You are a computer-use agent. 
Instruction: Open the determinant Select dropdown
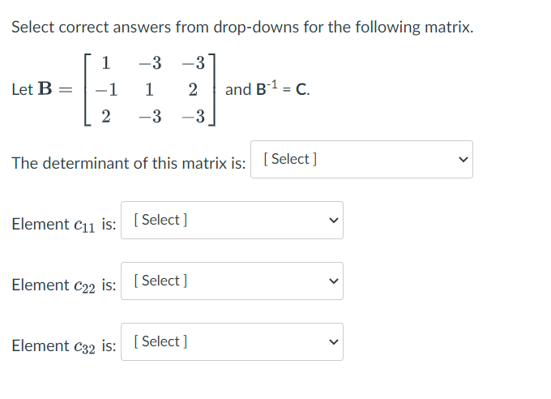tap(362, 160)
